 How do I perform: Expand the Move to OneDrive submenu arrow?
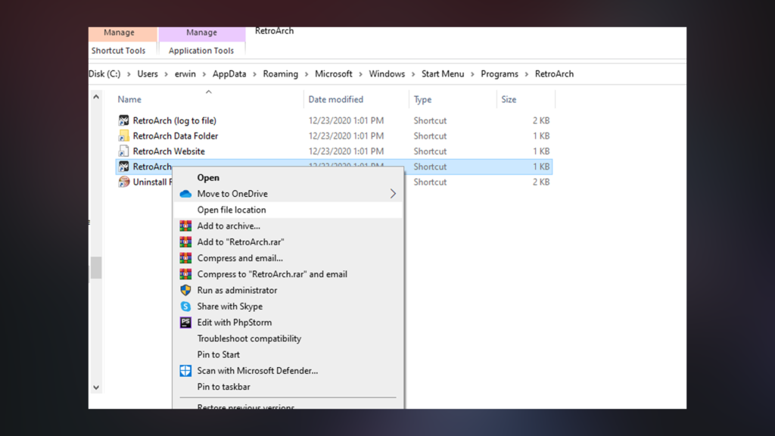pyautogui.click(x=393, y=194)
